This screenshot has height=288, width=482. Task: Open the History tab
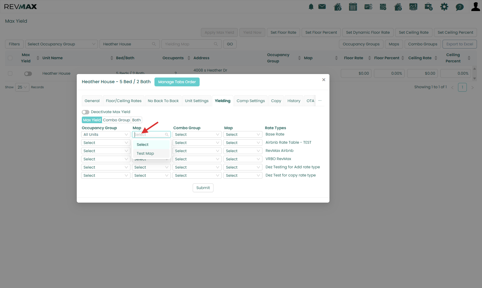294,101
